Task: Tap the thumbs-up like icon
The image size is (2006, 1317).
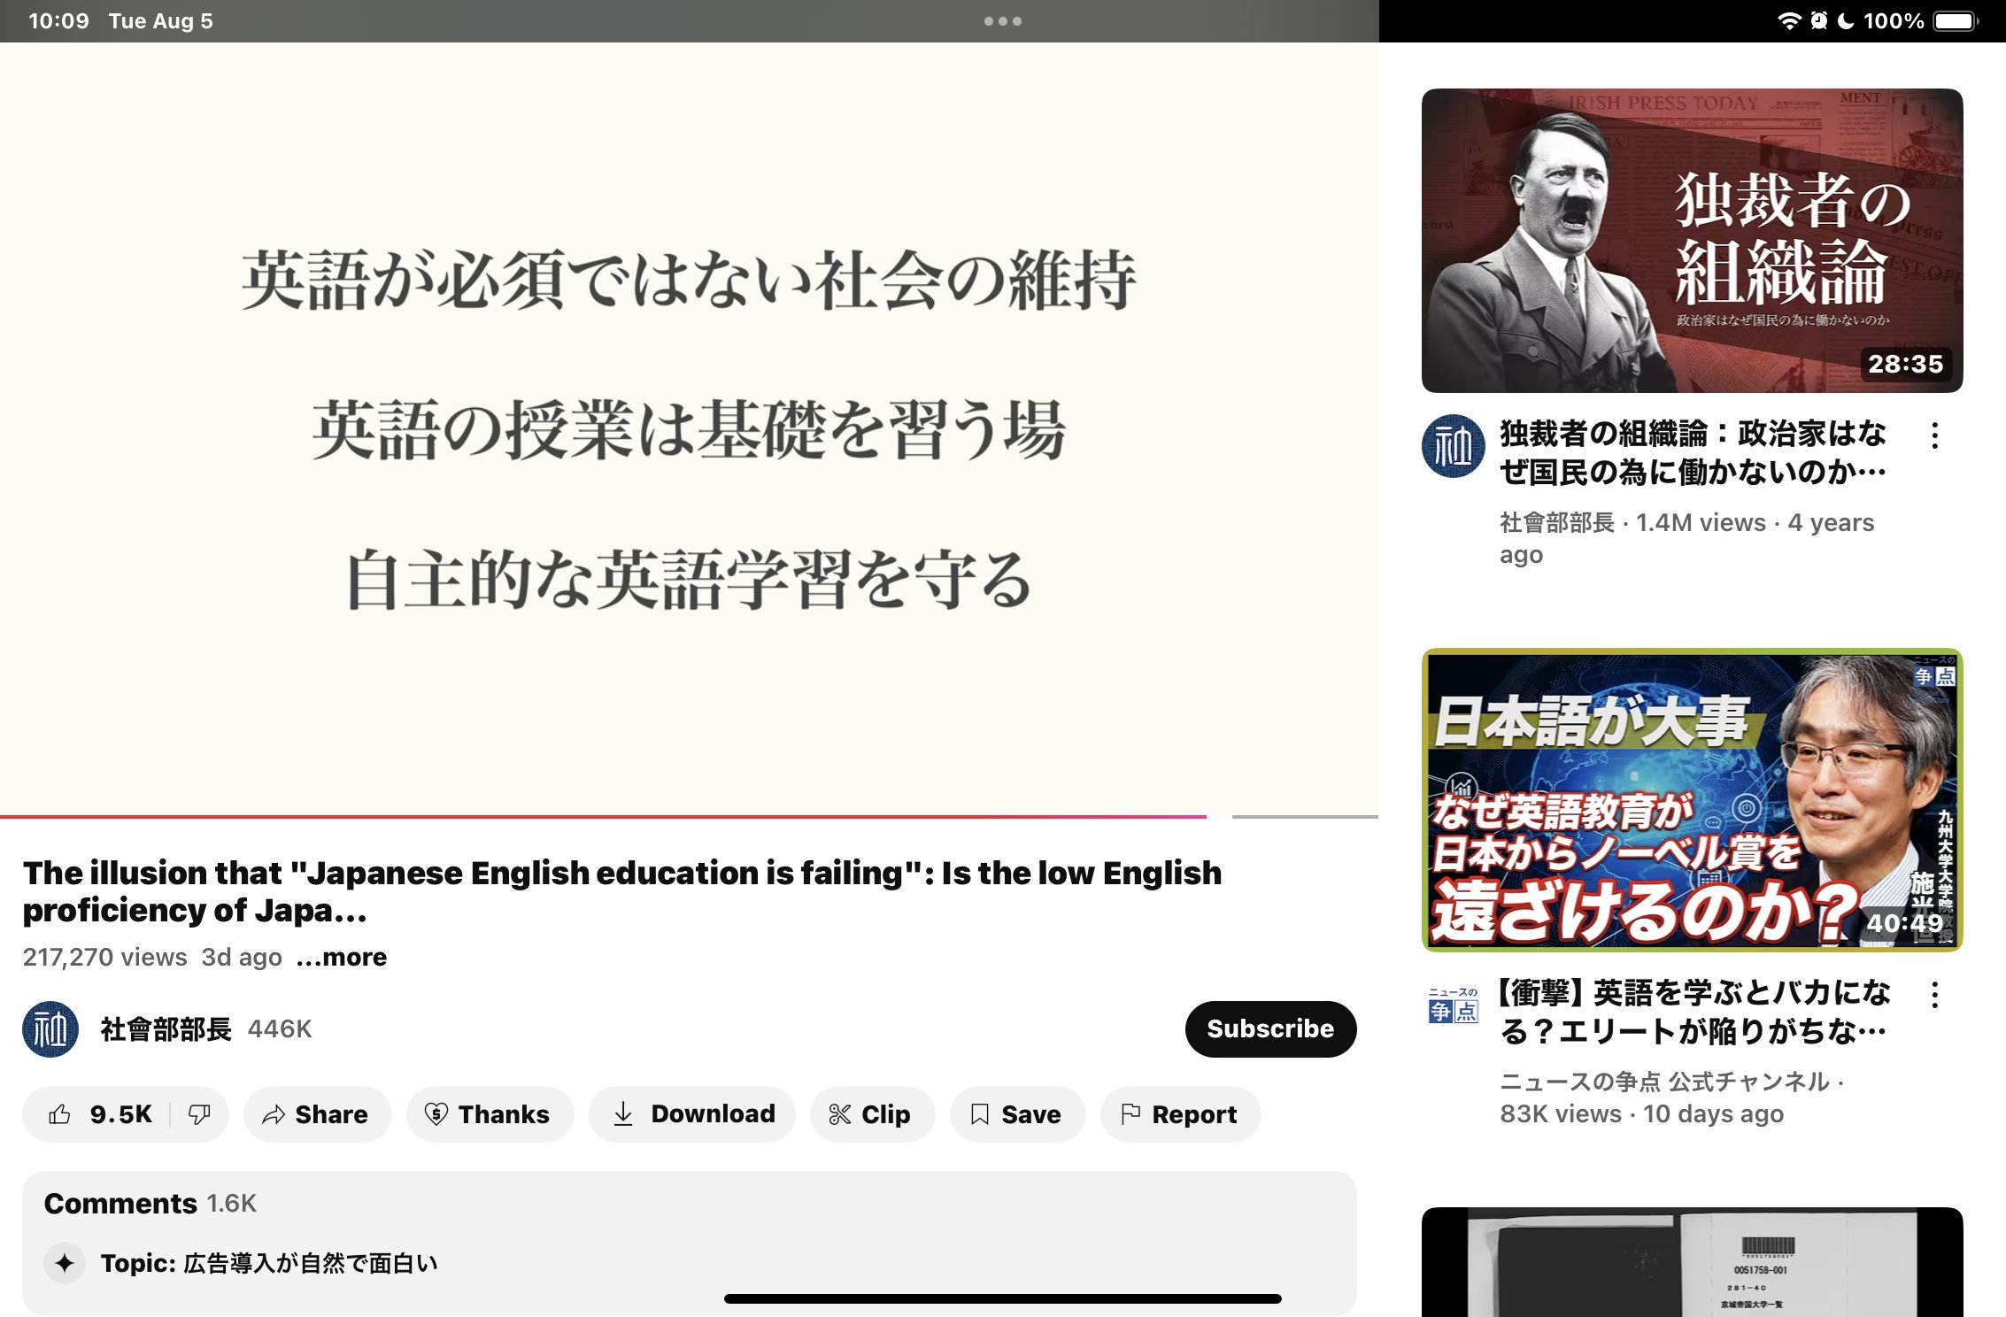Action: tap(60, 1114)
